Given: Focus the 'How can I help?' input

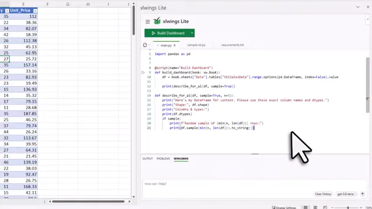Looking at the screenshot, I should coord(255,184).
